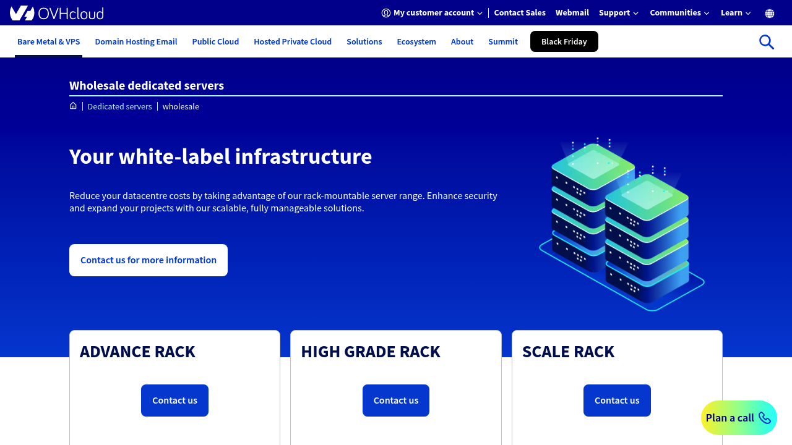The width and height of the screenshot is (792, 445).
Task: Click Contact us for more information
Action: [x=148, y=260]
